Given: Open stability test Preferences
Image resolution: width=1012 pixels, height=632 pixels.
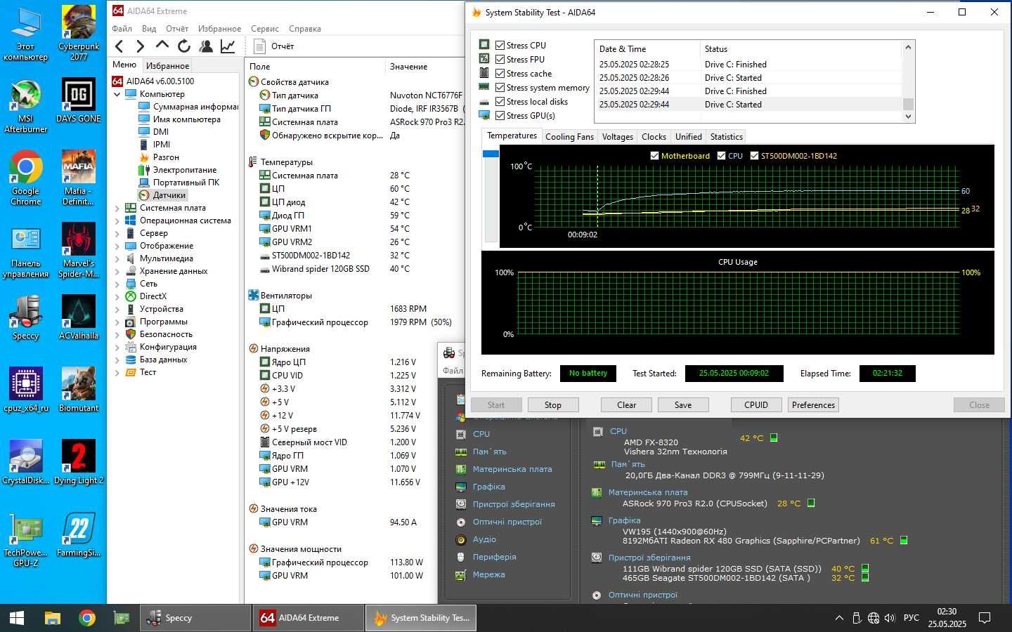Looking at the screenshot, I should coord(813,405).
